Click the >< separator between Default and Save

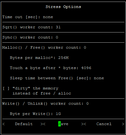click(x=43, y=124)
